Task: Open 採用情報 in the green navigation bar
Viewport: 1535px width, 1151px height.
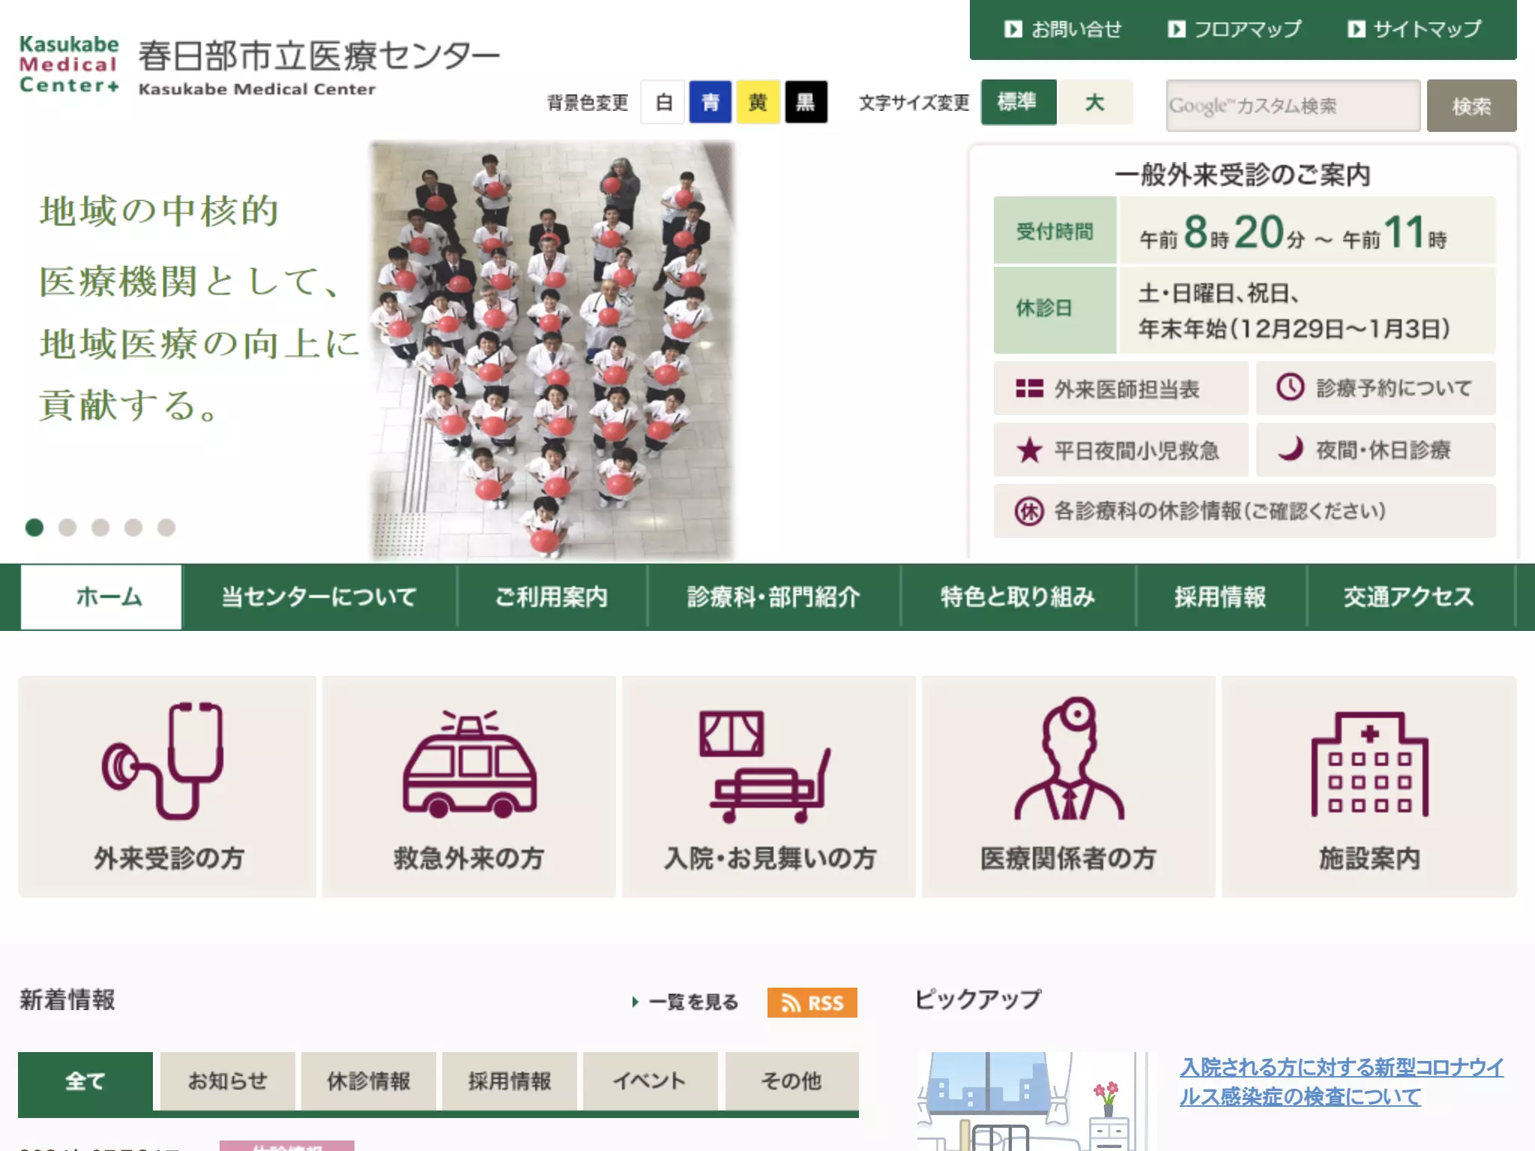Action: tap(1221, 597)
